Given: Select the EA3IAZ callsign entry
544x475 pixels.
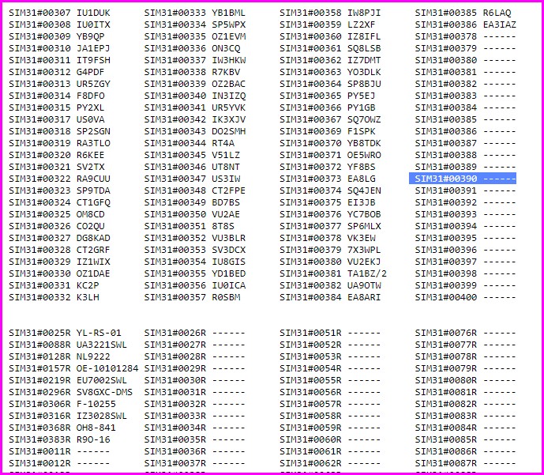Looking at the screenshot, I should coord(499,25).
